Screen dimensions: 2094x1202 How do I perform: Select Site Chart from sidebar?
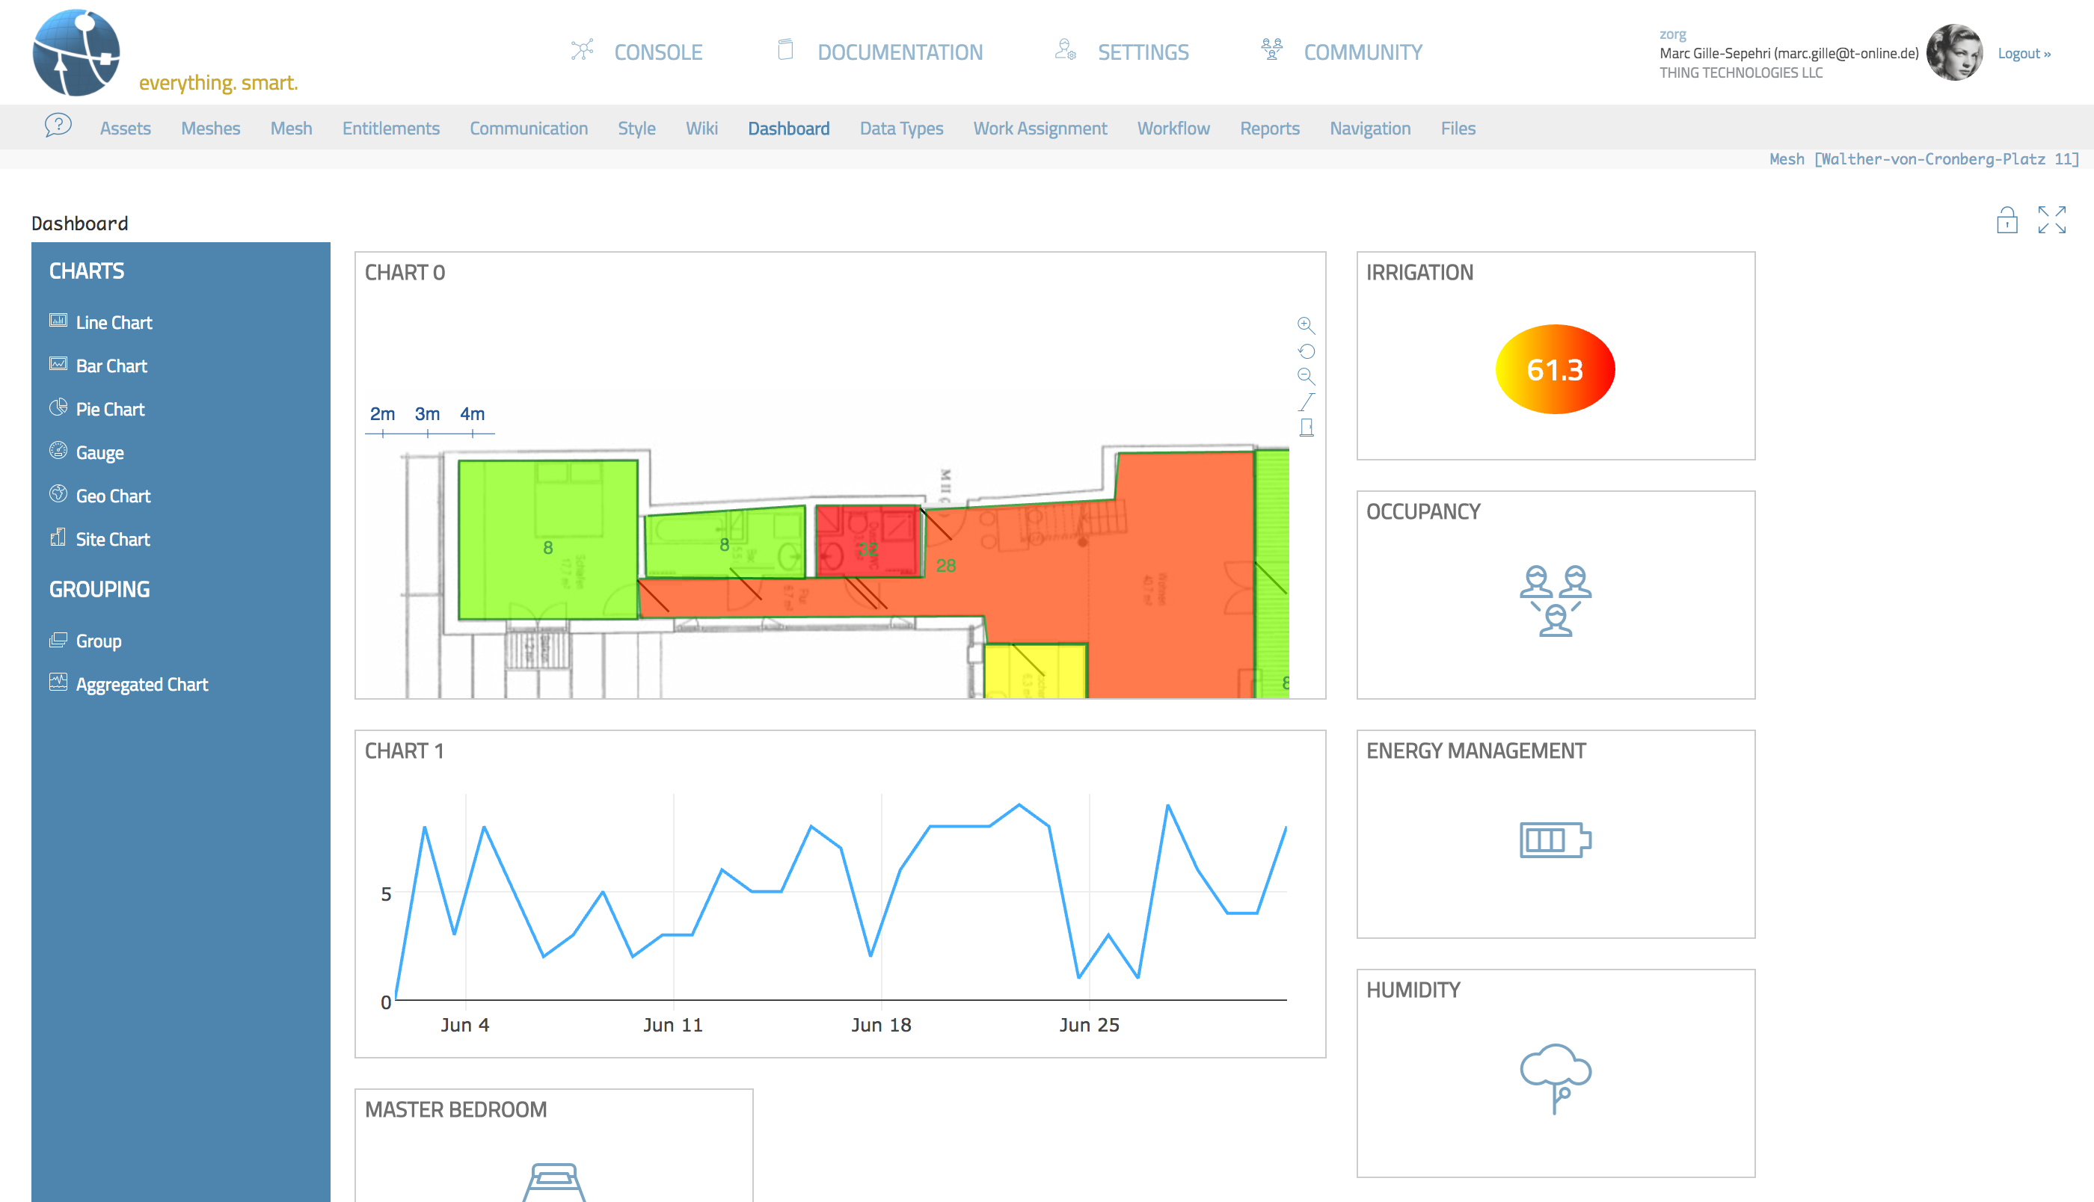(112, 539)
